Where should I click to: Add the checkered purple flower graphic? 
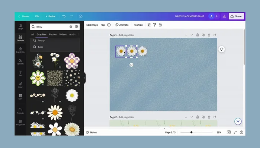point(72,61)
